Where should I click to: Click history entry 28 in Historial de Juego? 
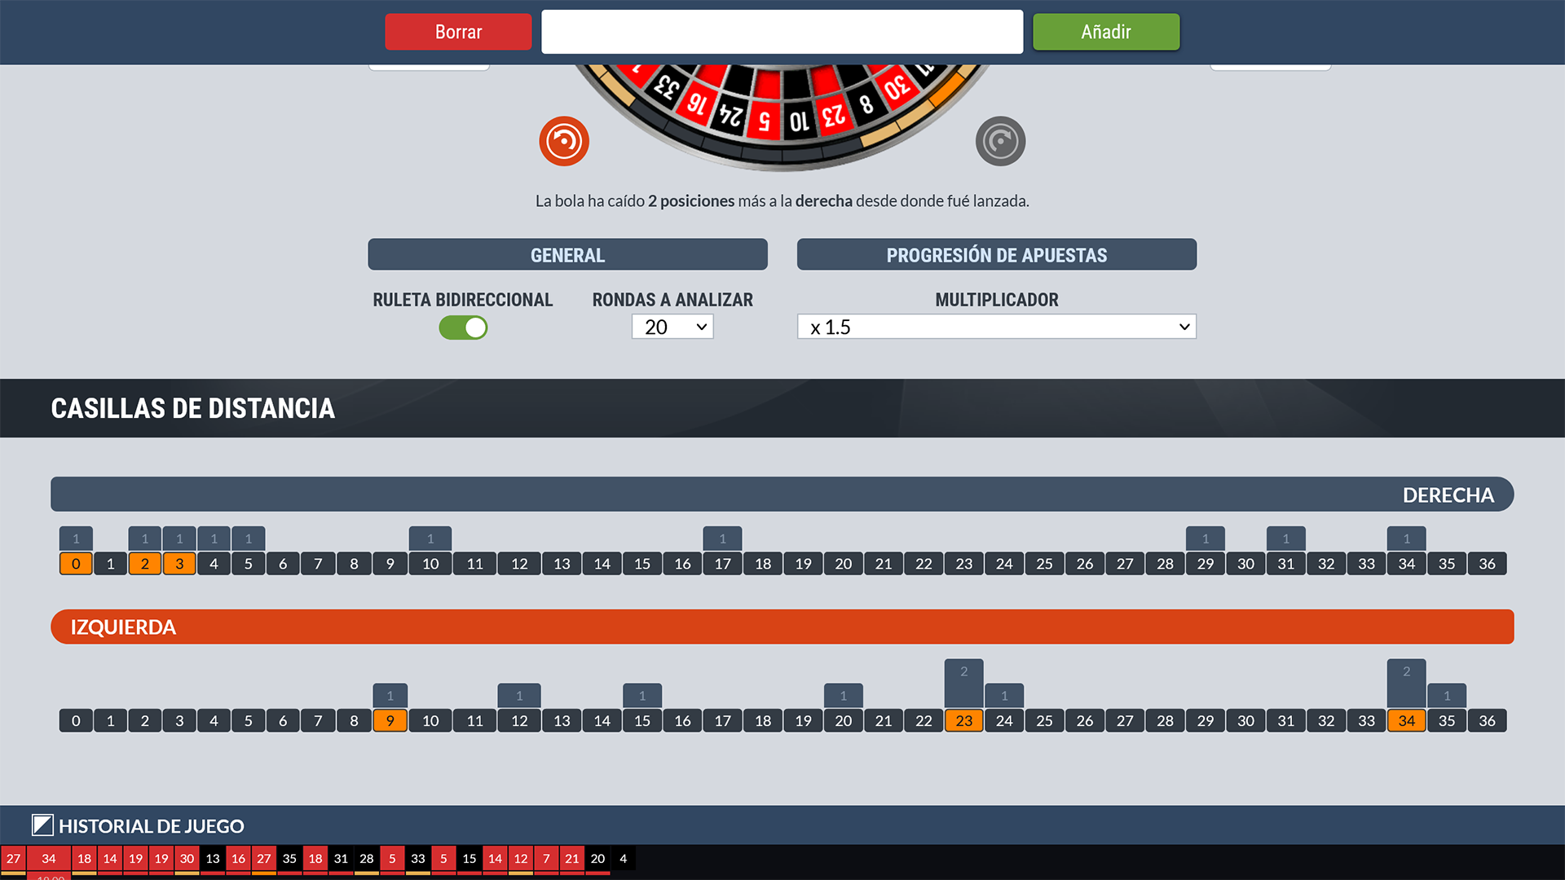point(367,859)
